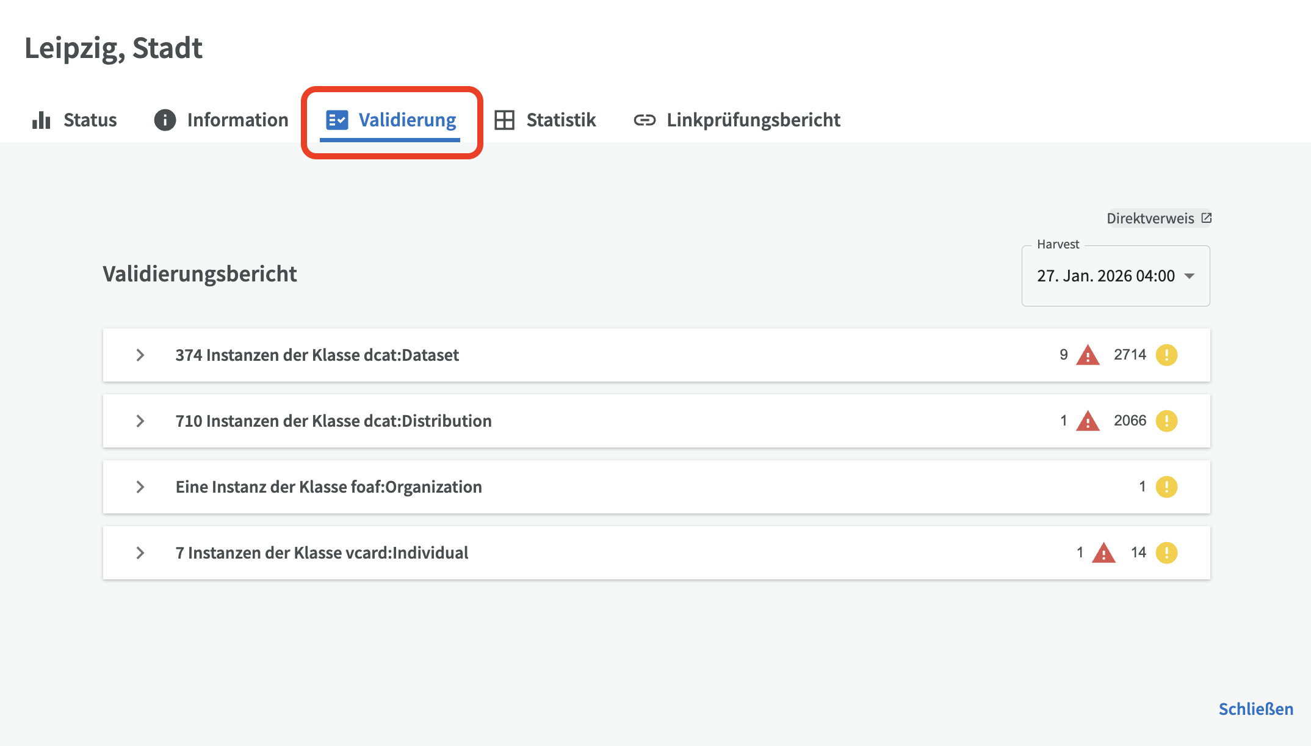Open the Harvest date dropdown
Viewport: 1311px width, 746px height.
pos(1115,276)
